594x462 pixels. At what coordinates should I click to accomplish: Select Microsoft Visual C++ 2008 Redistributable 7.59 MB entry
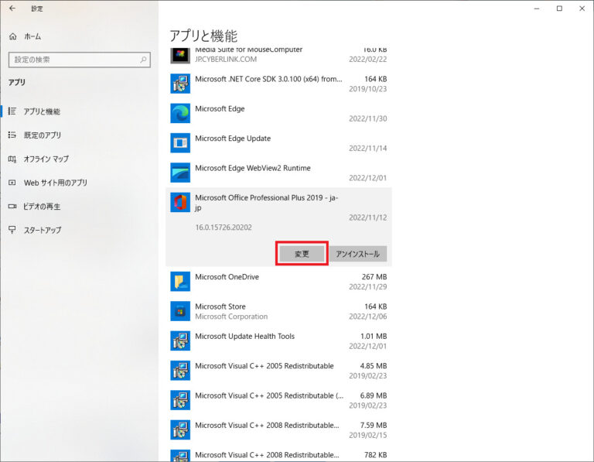click(x=278, y=430)
